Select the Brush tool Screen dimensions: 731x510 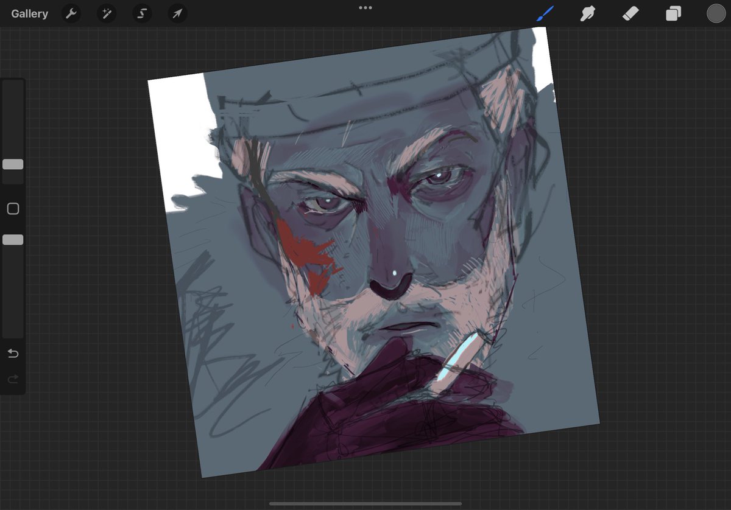click(x=545, y=13)
